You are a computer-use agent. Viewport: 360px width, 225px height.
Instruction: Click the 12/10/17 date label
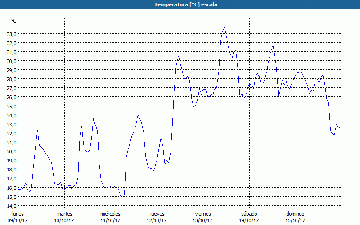157,220
